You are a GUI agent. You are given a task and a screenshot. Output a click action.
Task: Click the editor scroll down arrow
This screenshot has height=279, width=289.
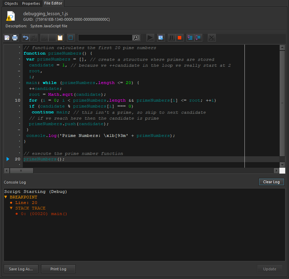[282, 165]
